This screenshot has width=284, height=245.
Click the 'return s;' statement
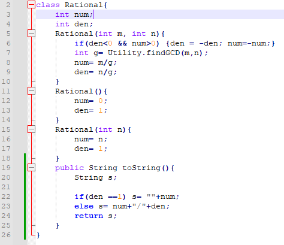(95, 216)
